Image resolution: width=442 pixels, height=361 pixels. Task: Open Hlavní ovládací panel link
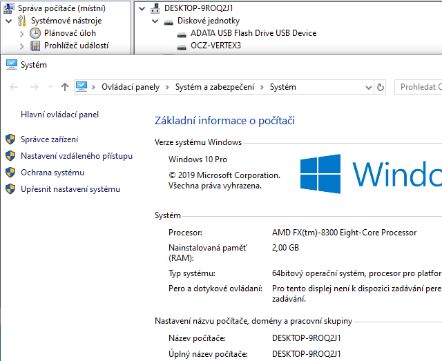point(60,115)
